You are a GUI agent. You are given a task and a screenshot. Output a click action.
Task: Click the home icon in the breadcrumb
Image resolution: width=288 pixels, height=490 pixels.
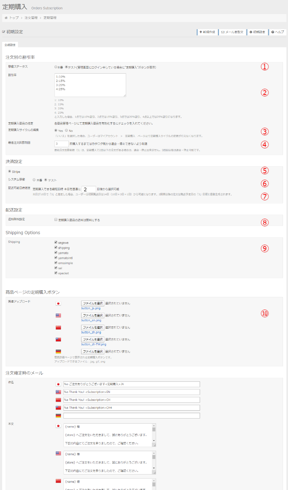coord(6,18)
